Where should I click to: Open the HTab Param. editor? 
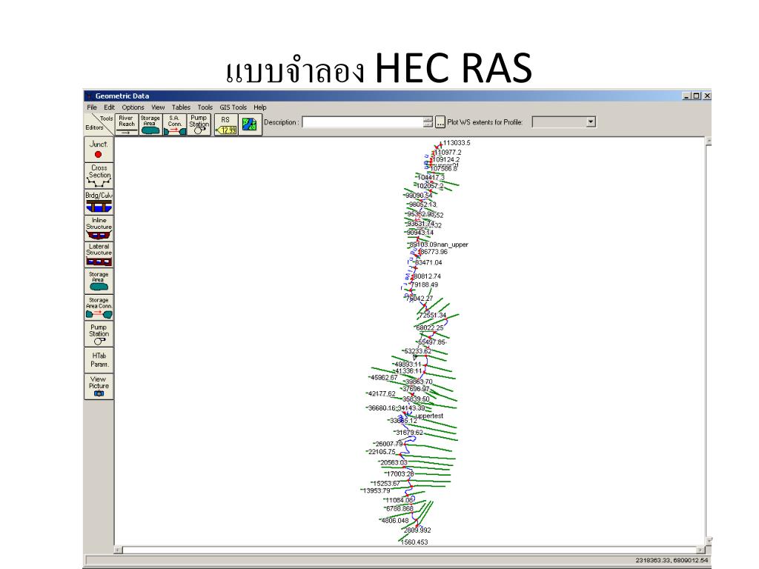pos(99,360)
